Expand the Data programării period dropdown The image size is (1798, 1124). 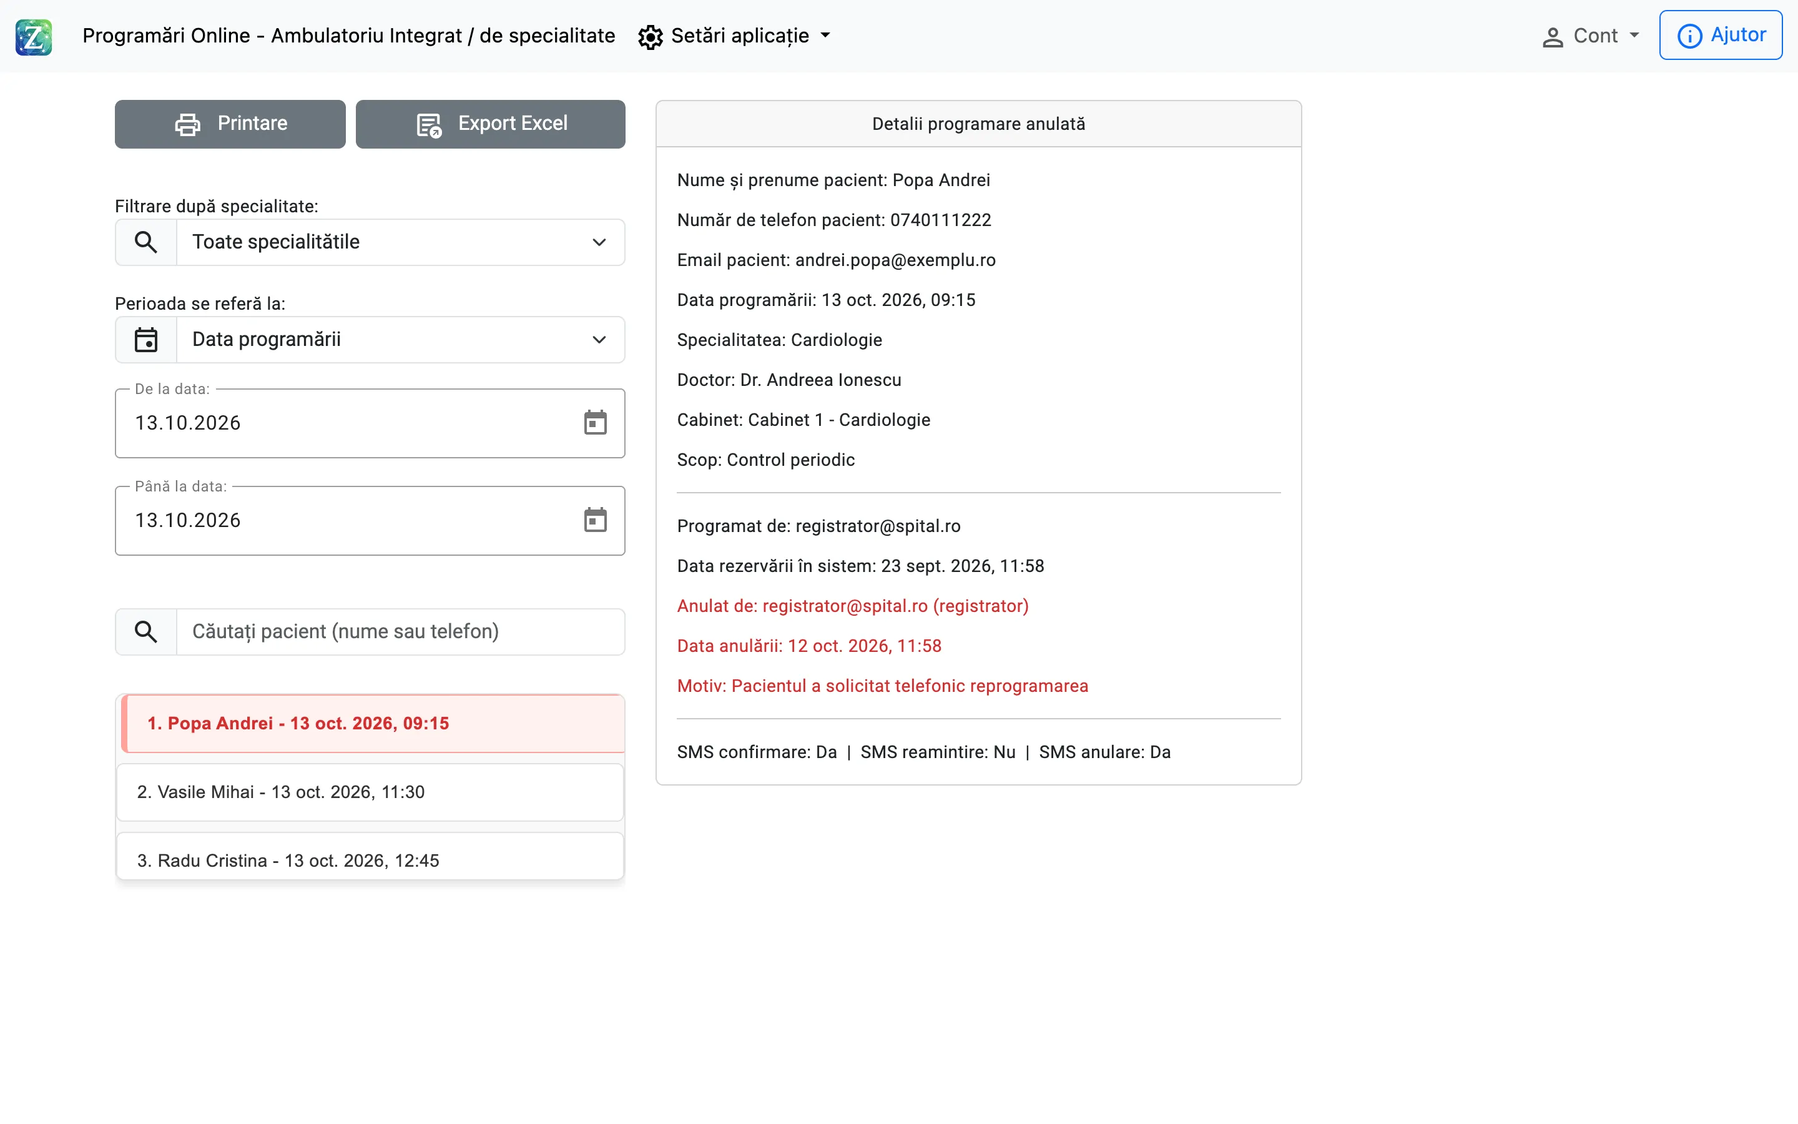[x=400, y=340]
